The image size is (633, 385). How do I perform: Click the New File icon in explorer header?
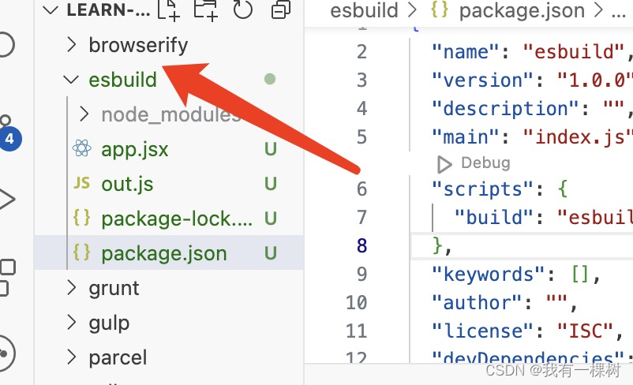[169, 10]
